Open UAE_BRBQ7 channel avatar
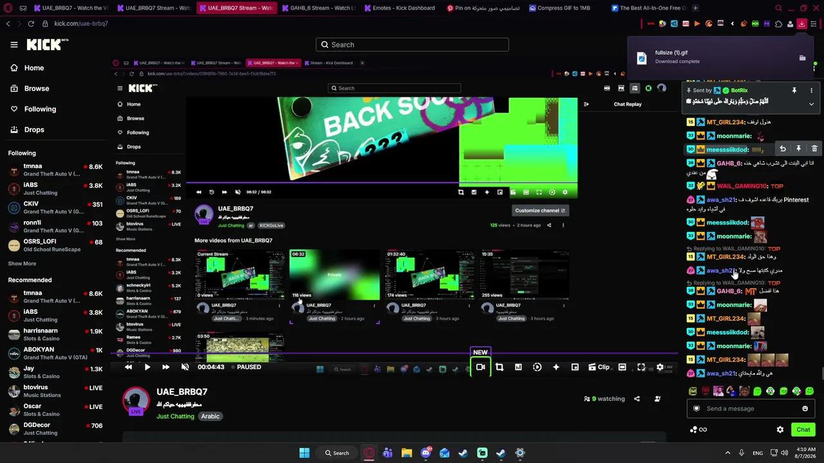 click(136, 401)
